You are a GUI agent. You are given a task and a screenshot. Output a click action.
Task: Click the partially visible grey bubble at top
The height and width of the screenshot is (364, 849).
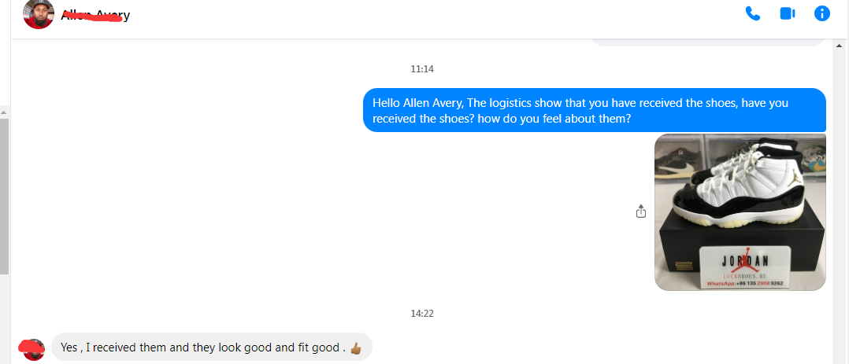click(x=708, y=42)
